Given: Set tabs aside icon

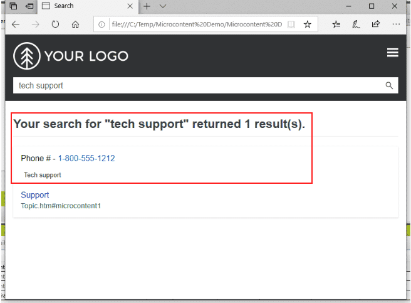Looking at the screenshot, I should tap(29, 6).
